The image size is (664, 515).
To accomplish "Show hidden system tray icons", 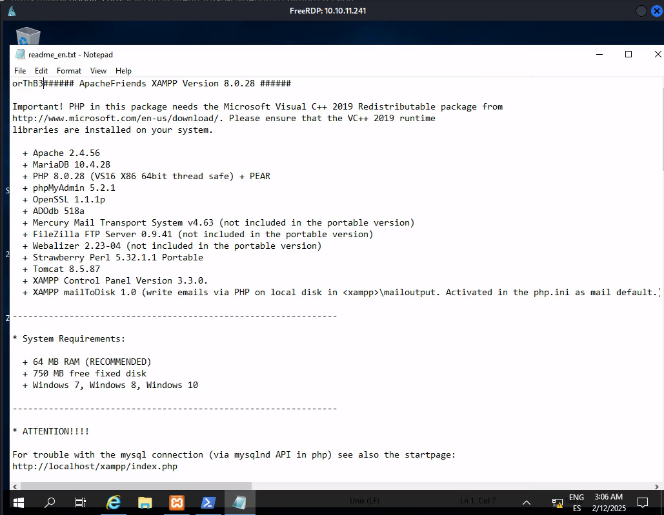I will point(527,502).
